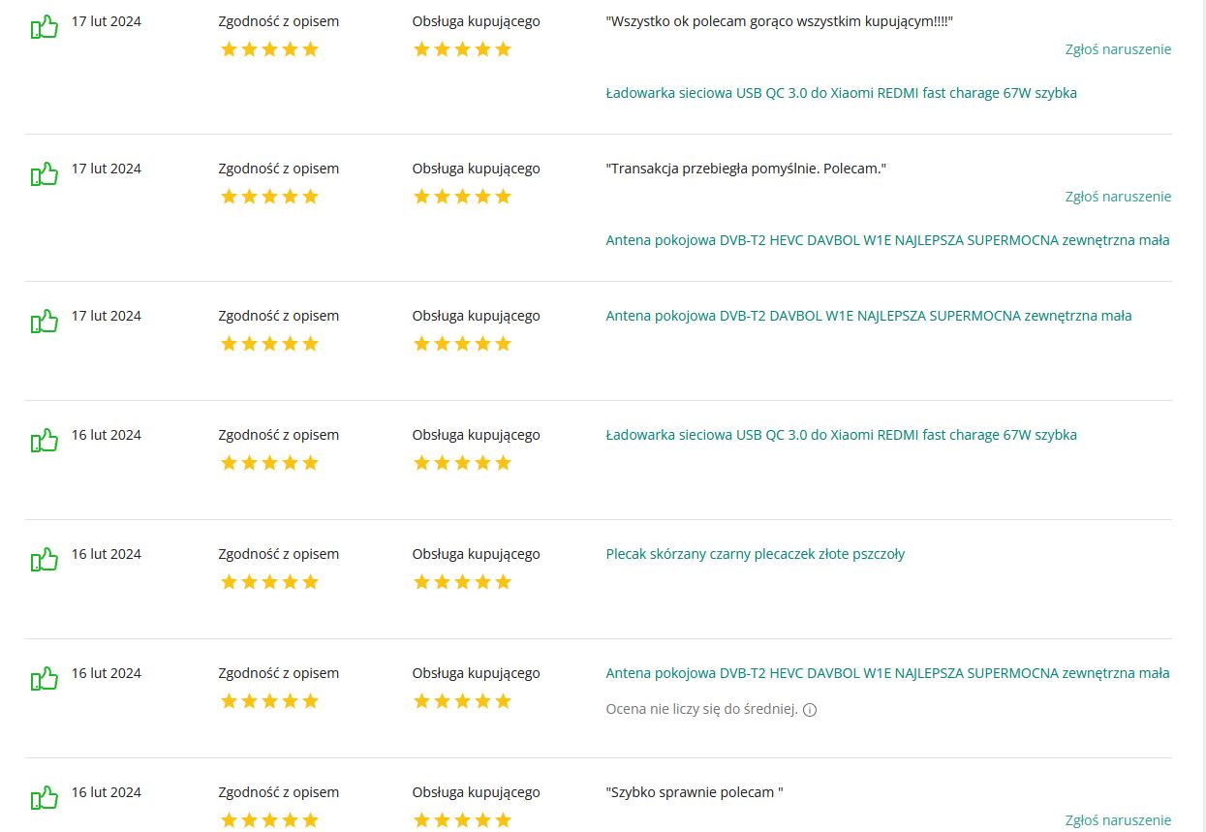Open Ładowarka sieciowa link under "Wszystko ok" review
This screenshot has width=1206, height=832.
coord(841,93)
